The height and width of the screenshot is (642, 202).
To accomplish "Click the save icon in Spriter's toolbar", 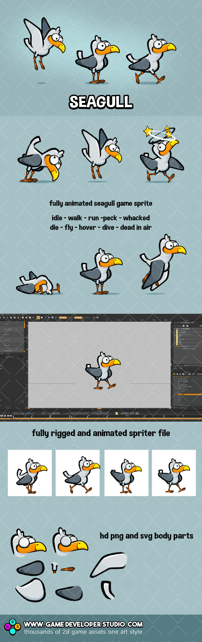I will (30, 317).
